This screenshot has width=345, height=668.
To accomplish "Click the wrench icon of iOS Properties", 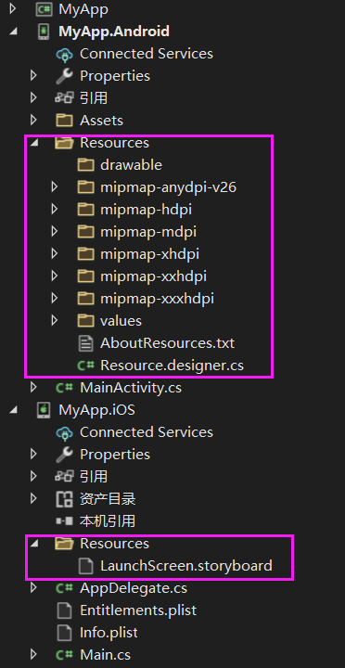I will (65, 455).
